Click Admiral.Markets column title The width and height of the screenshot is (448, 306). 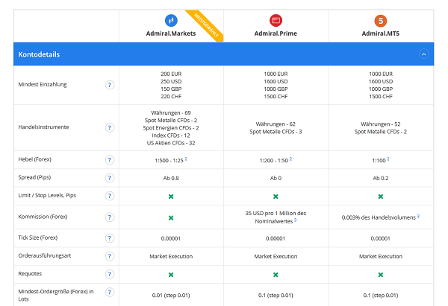coord(171,34)
